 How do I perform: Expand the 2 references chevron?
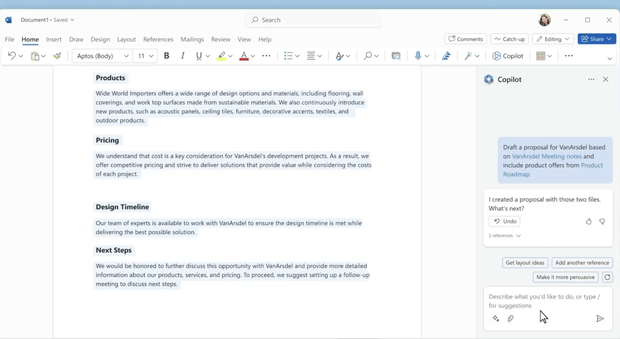click(x=518, y=236)
